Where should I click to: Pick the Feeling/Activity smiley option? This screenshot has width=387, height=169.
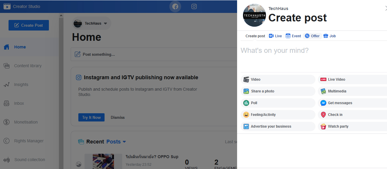[278, 115]
